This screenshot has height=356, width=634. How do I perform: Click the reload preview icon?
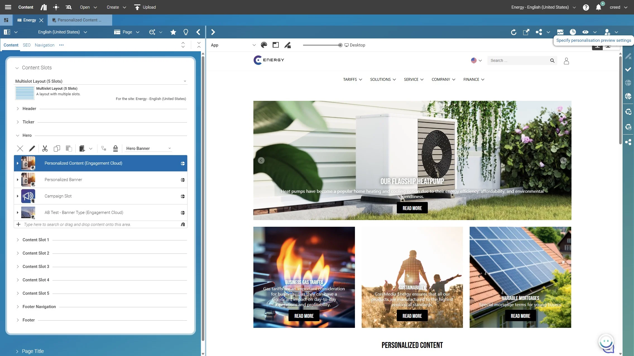click(513, 32)
